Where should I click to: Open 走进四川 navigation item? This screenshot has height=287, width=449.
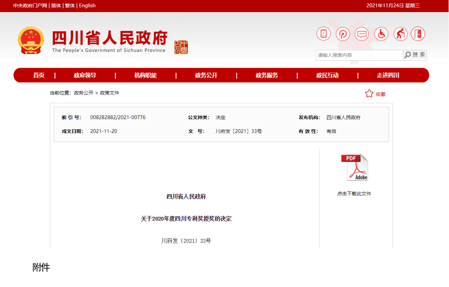coord(388,75)
